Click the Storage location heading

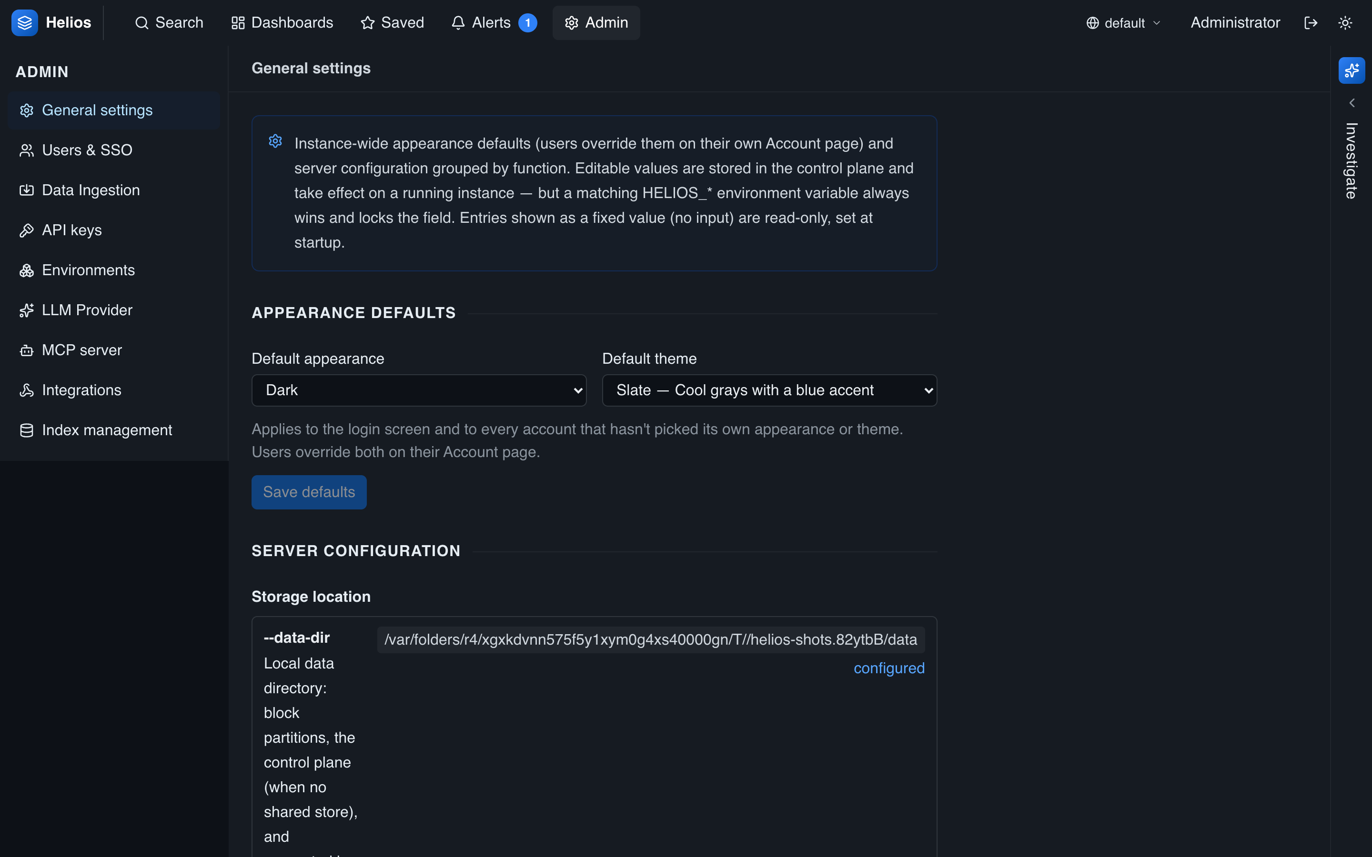click(x=311, y=596)
